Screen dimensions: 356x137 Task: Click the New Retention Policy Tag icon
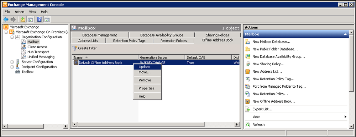click(248, 79)
